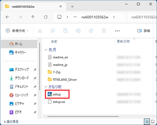Unpin デスクトップ using its pin icon
Image resolution: width=157 pixels, height=125 pixels.
tap(35, 70)
